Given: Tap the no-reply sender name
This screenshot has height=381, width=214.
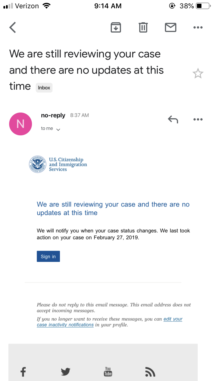Looking at the screenshot, I should (x=53, y=115).
